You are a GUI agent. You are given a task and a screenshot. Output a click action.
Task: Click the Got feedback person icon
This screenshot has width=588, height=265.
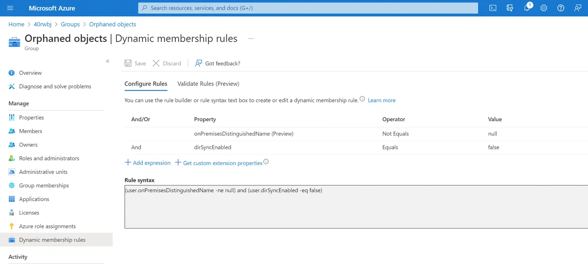pos(198,63)
